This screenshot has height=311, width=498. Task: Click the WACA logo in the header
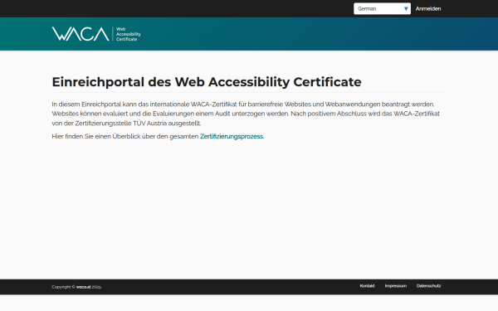pyautogui.click(x=96, y=34)
